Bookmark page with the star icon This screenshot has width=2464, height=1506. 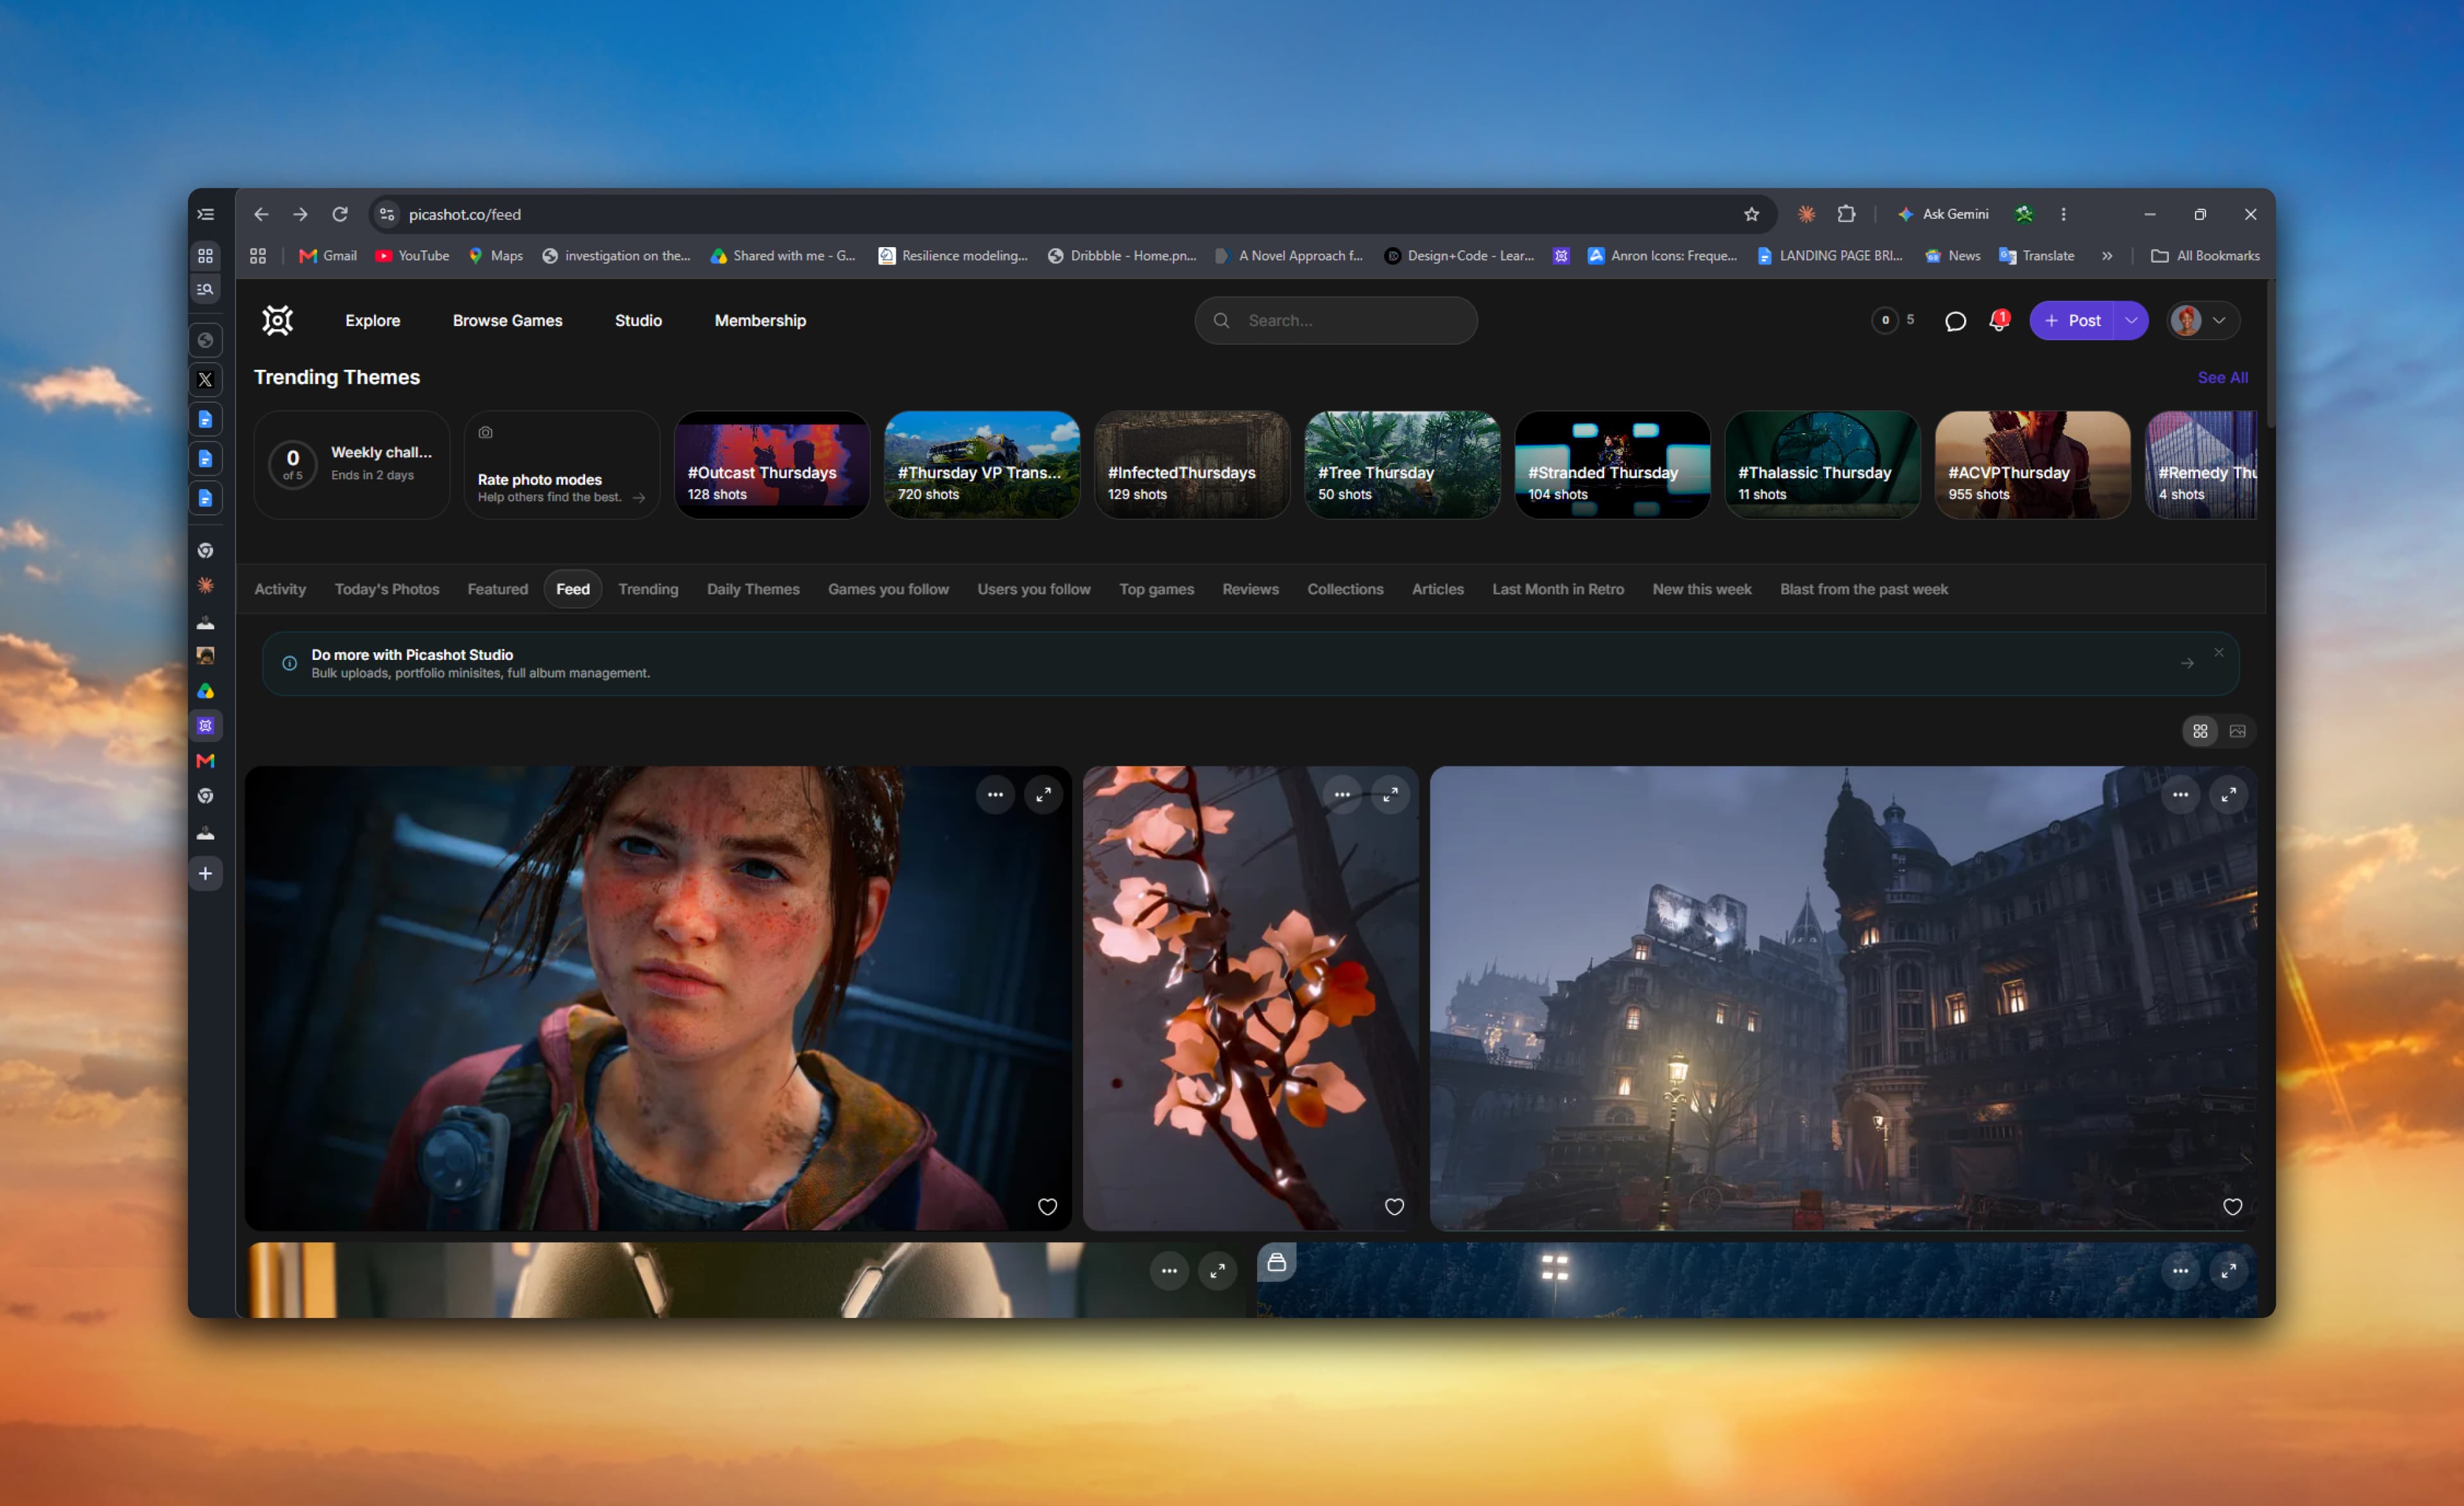1751,214
